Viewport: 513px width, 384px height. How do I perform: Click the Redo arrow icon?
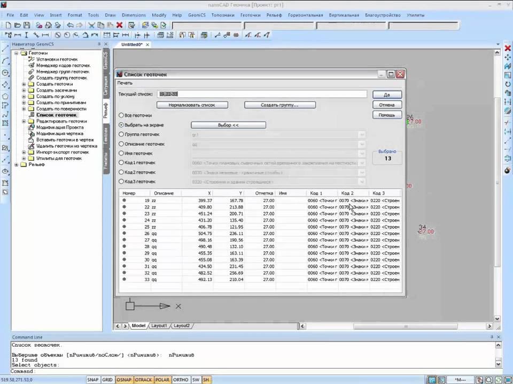(79, 25)
